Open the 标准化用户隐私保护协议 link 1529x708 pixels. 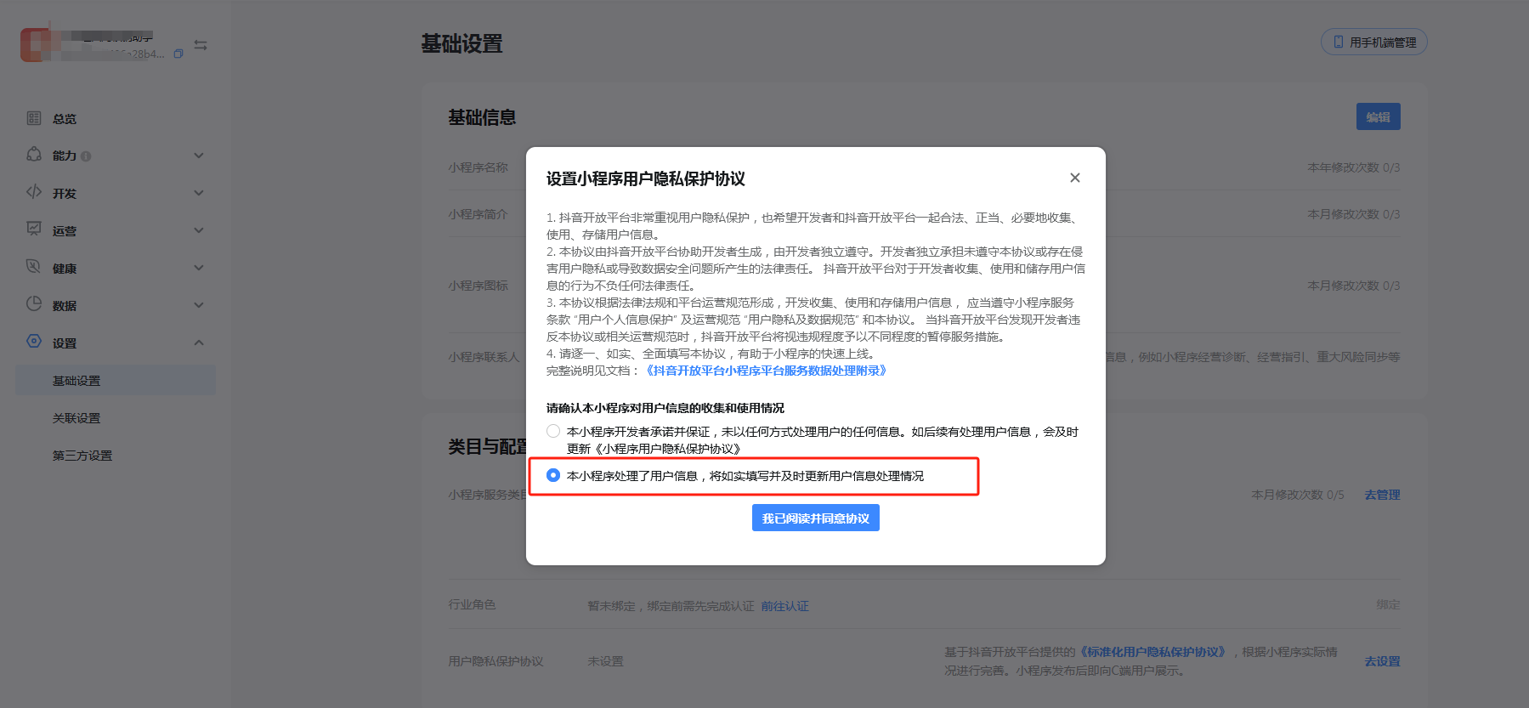tap(1153, 652)
